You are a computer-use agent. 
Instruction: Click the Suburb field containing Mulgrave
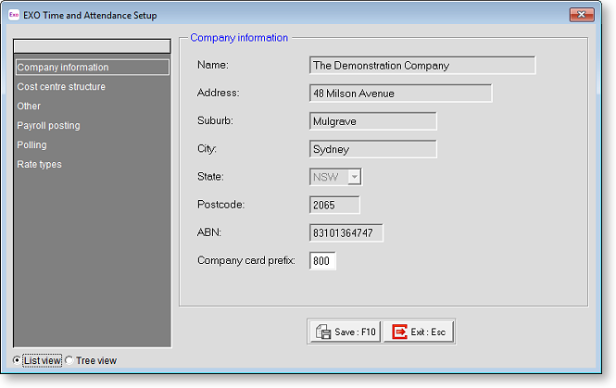coord(372,121)
